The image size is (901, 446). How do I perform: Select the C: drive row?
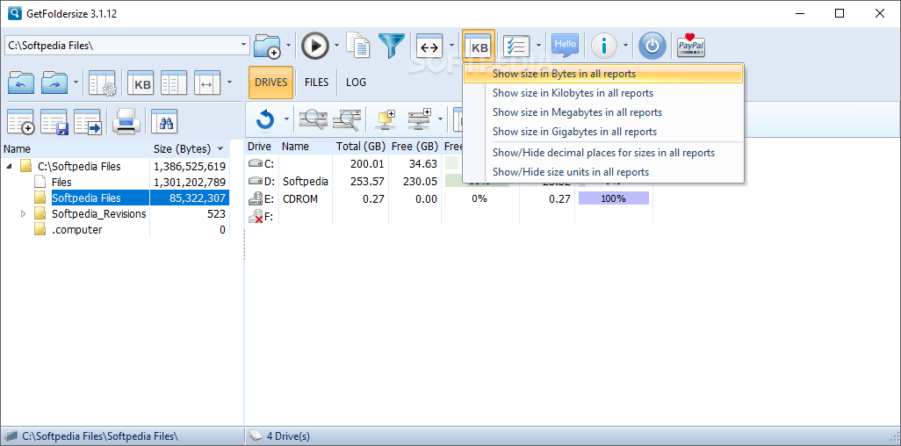click(x=450, y=164)
